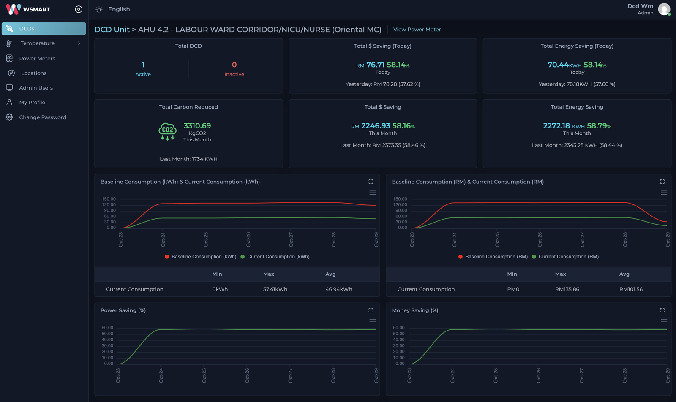
Task: Go to Admin Users page
Action: [36, 88]
